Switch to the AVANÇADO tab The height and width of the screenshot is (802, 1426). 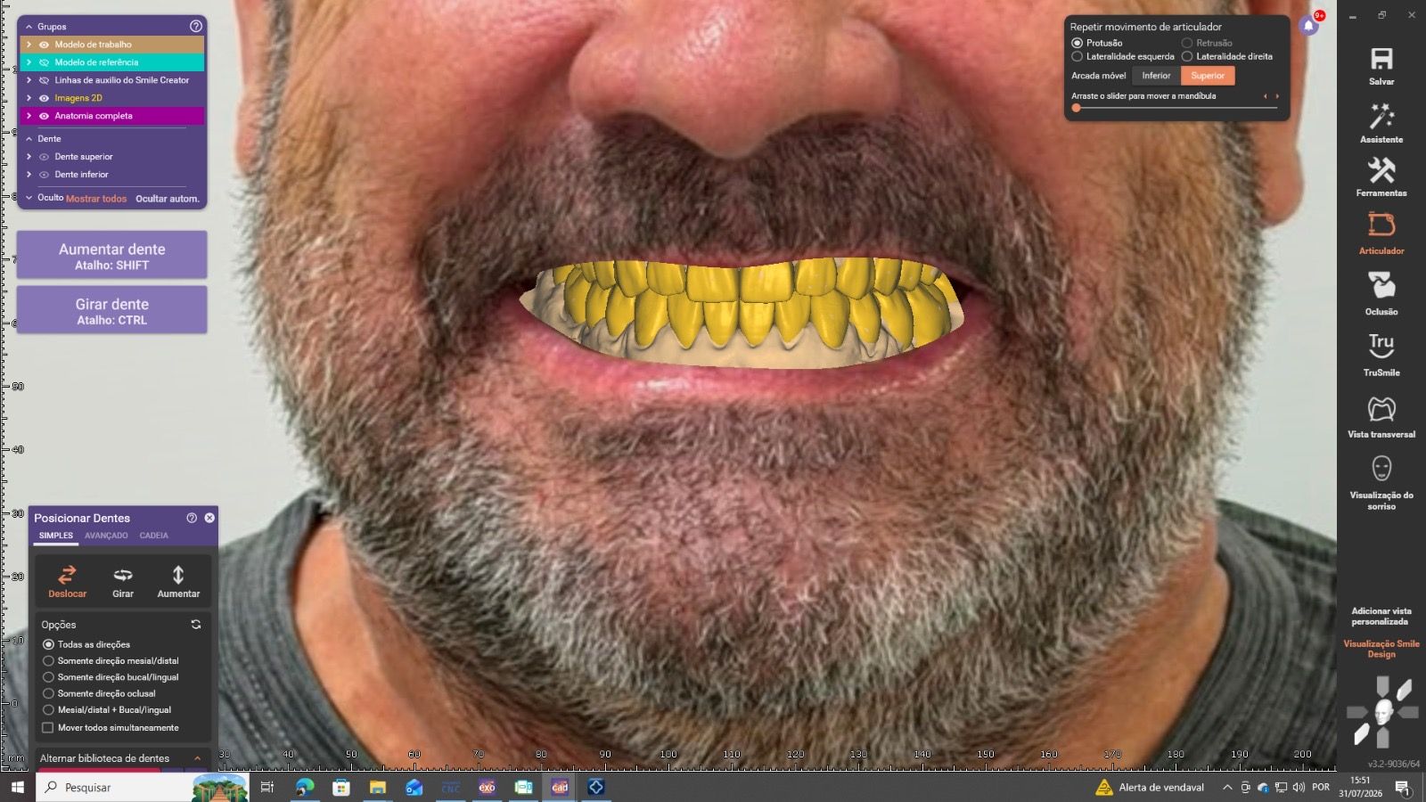coord(106,536)
